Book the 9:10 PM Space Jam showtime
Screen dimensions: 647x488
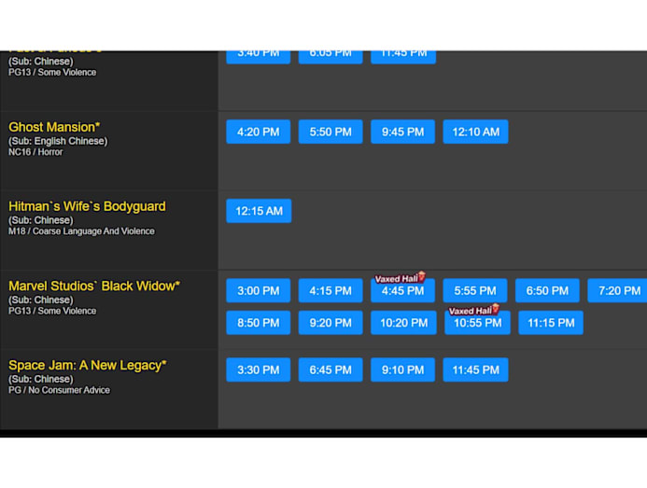click(402, 369)
